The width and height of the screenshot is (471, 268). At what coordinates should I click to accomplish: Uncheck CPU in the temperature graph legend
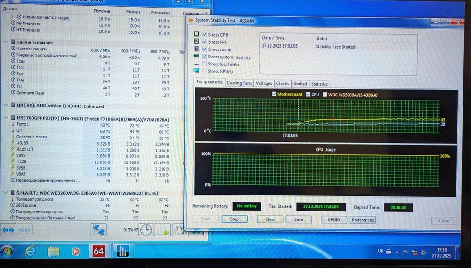click(x=308, y=94)
